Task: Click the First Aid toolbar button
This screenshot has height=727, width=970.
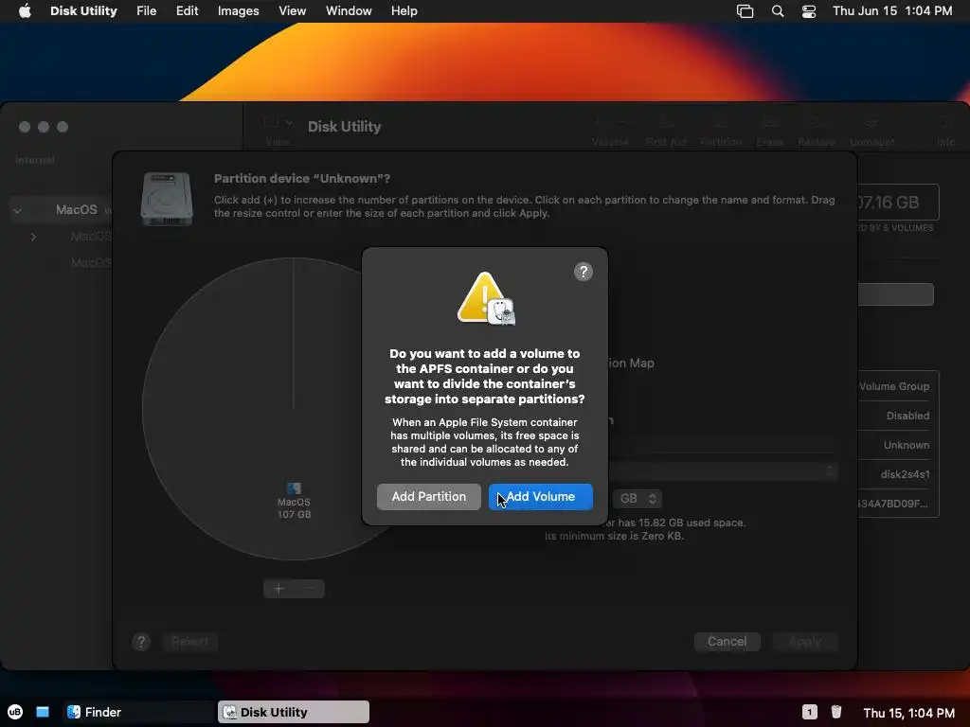Action: coord(666,132)
